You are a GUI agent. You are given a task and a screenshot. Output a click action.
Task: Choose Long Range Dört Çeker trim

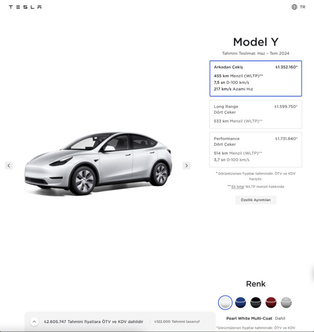(x=255, y=114)
